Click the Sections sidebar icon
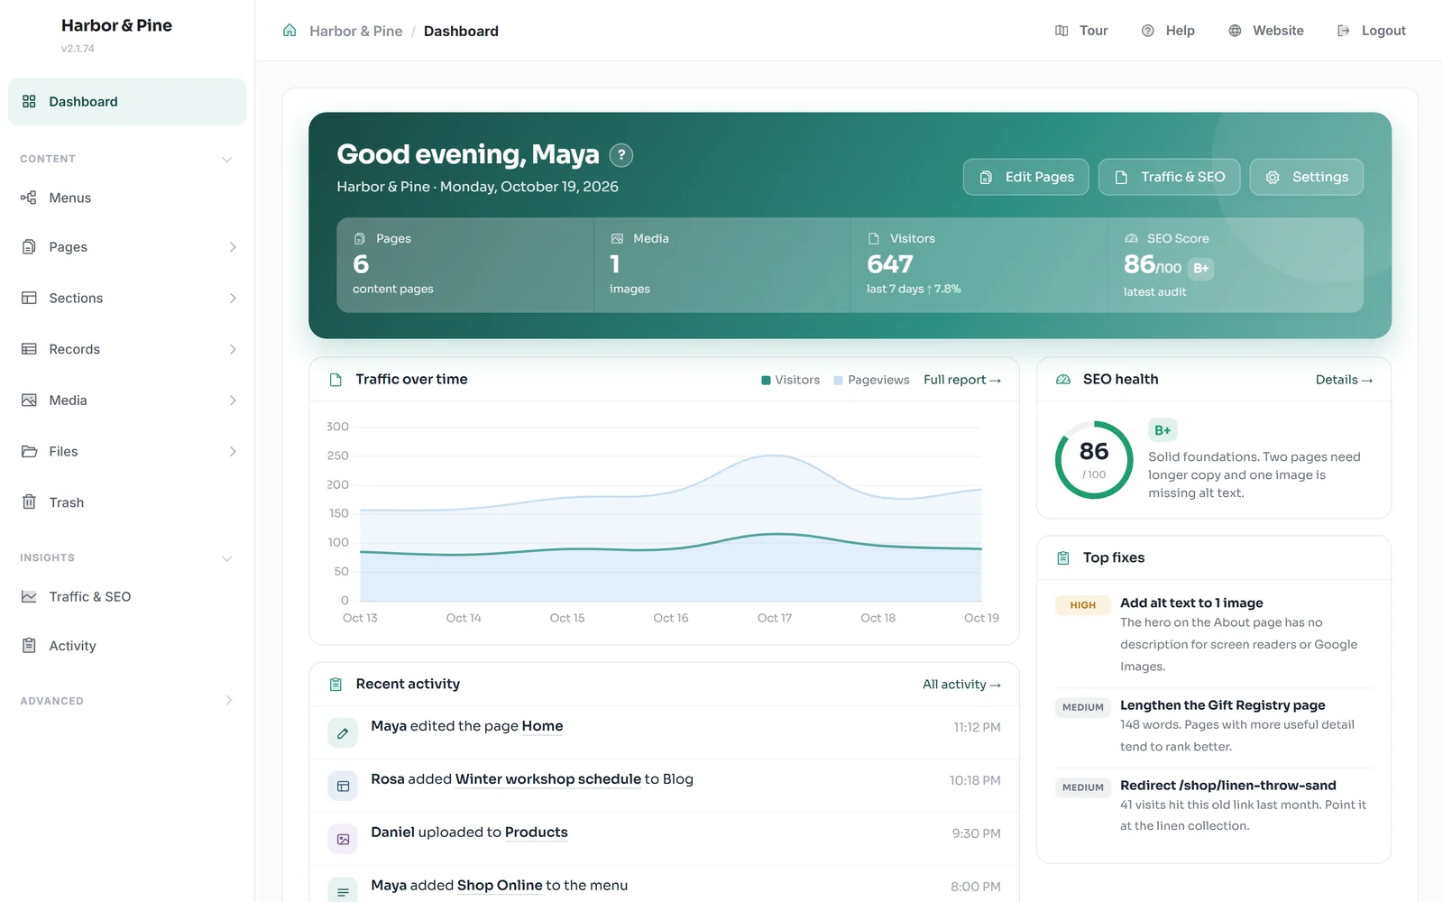Image resolution: width=1443 pixels, height=902 pixels. pyautogui.click(x=29, y=298)
